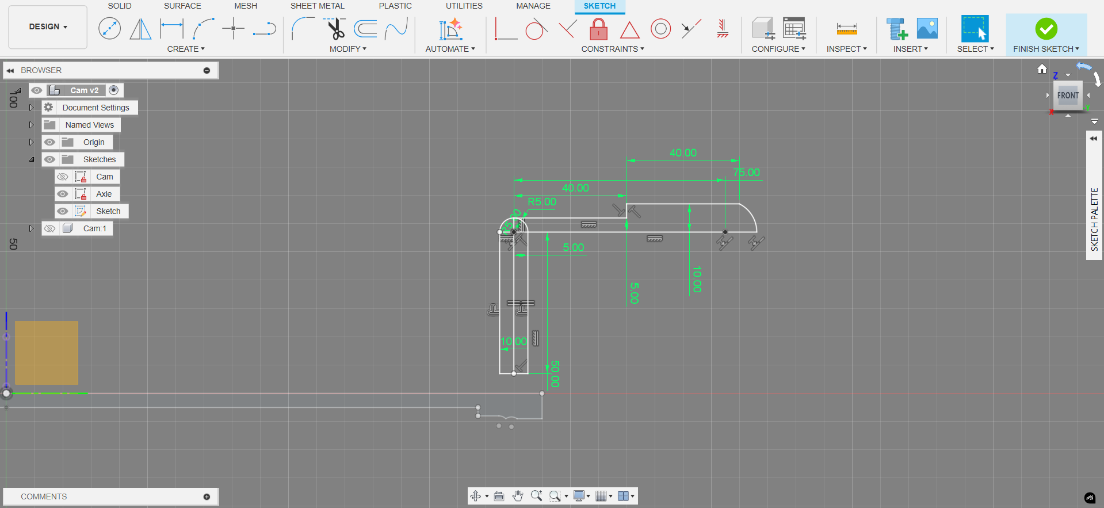Apply the Tangent constraint

point(536,28)
